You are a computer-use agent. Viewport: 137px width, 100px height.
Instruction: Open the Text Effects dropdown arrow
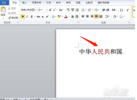[56, 17]
